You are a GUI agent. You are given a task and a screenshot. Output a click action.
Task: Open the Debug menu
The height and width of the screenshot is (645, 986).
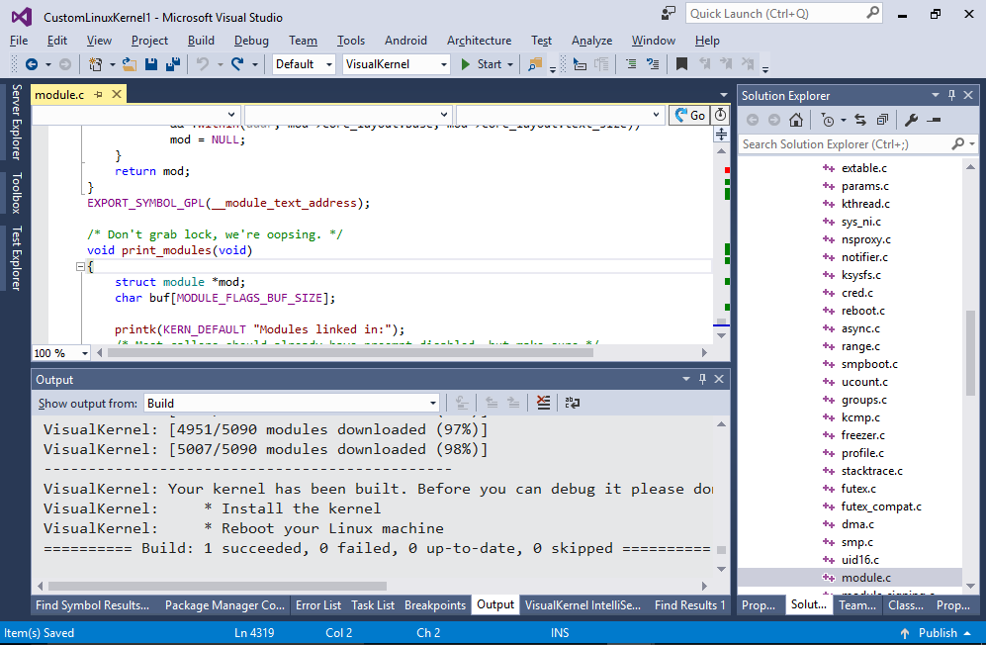point(251,41)
